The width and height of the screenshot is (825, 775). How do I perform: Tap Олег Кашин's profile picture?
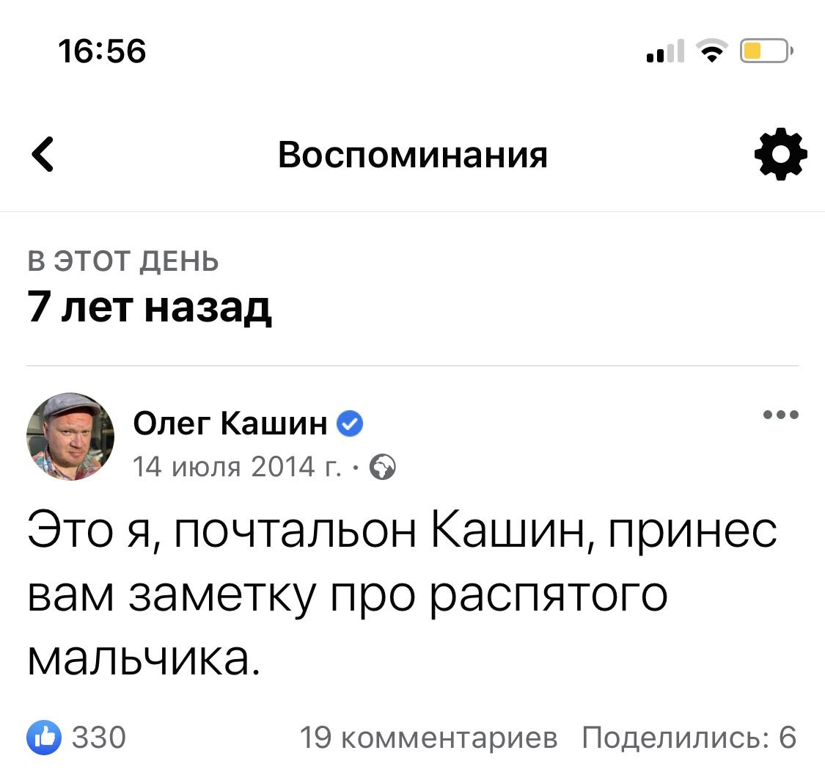click(70, 437)
